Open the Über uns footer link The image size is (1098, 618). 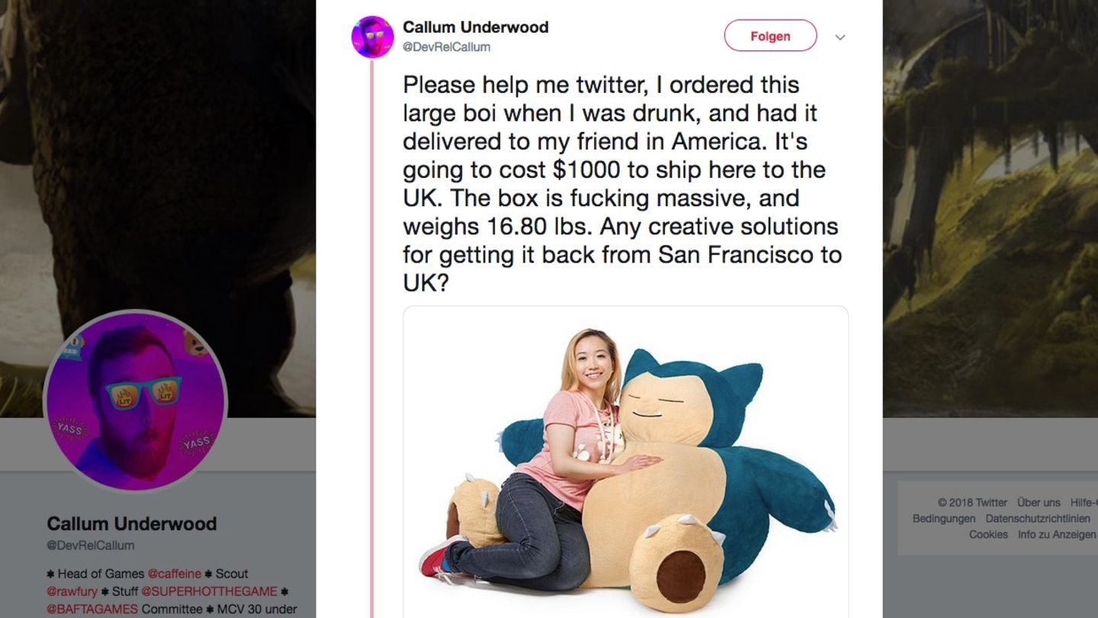1039,502
